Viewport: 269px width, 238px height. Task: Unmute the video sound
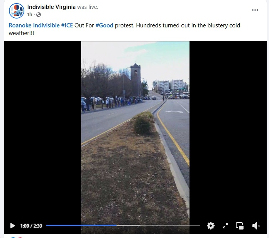[256, 226]
